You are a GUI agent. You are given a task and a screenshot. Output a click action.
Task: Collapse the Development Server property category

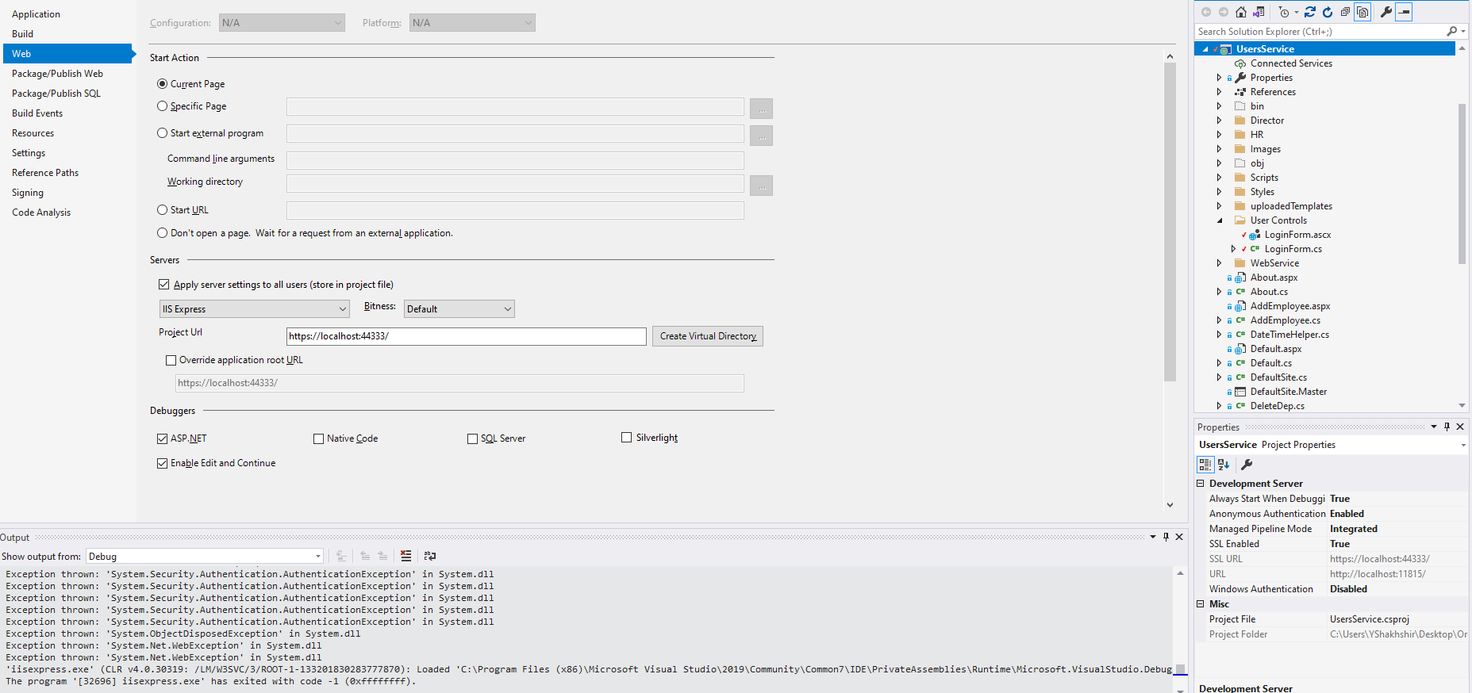click(1201, 484)
